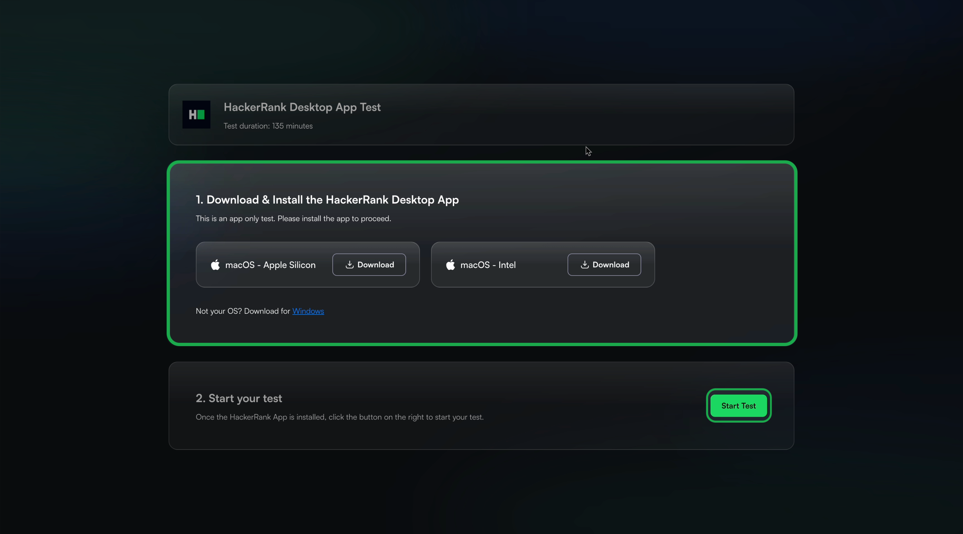Click the Apple logo beside Apple Silicon
This screenshot has width=963, height=534.
(x=215, y=265)
